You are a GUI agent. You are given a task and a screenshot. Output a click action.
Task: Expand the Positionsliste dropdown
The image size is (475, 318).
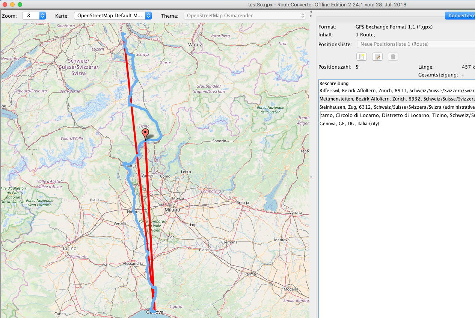pyautogui.click(x=415, y=44)
